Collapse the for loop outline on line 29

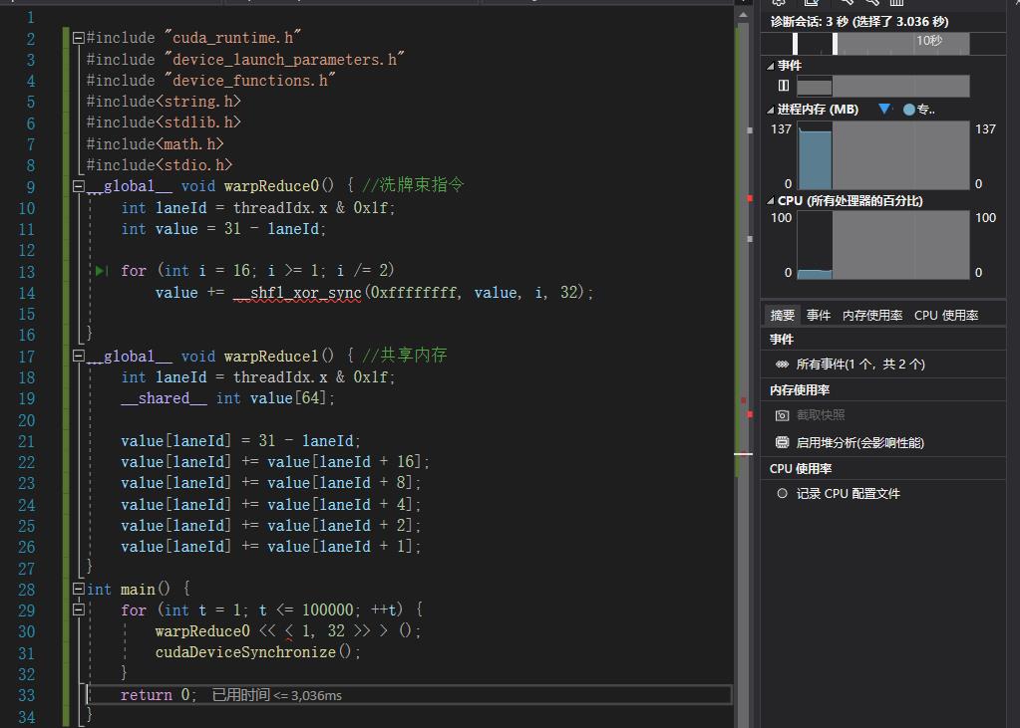click(x=79, y=609)
